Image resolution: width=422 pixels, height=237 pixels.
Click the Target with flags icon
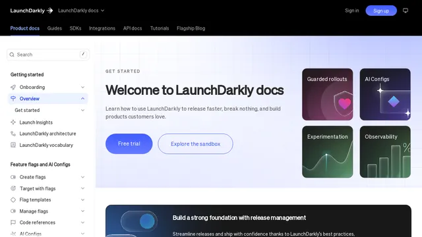click(x=13, y=188)
